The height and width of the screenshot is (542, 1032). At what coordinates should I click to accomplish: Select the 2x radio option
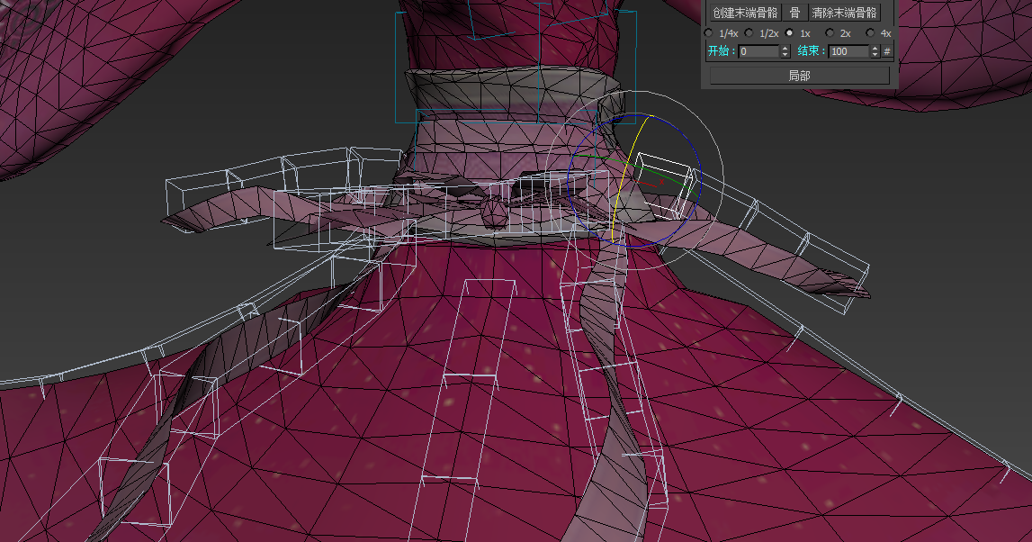tap(830, 33)
